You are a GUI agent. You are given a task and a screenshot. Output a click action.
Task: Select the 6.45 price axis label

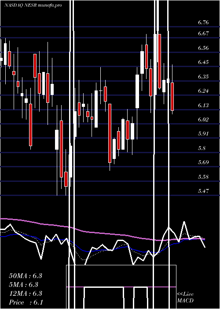click(x=203, y=62)
